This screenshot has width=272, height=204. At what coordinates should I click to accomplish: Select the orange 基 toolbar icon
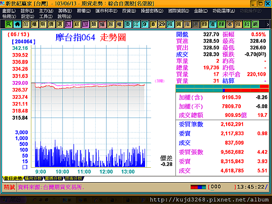point(230,24)
